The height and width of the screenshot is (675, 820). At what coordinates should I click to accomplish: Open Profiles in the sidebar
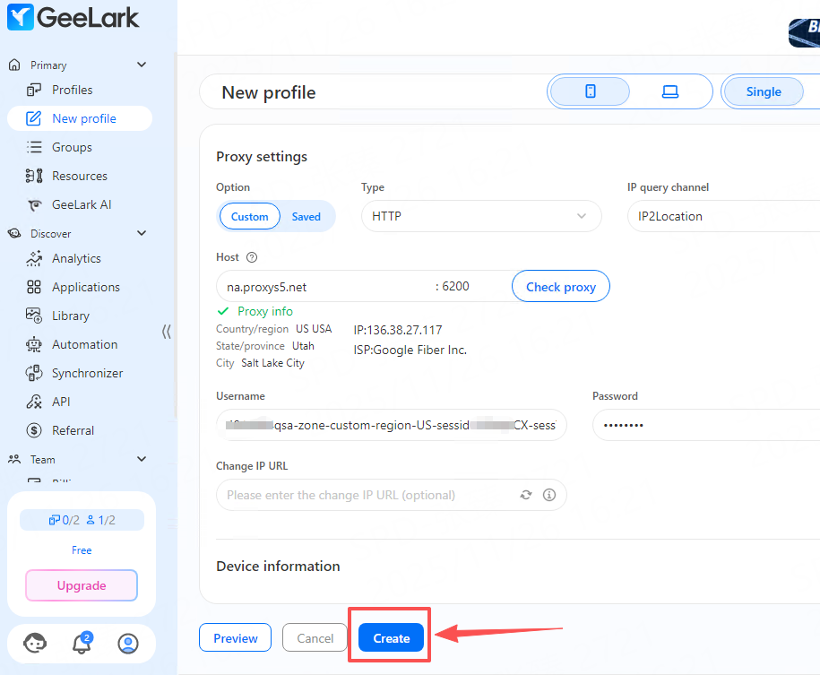[72, 90]
